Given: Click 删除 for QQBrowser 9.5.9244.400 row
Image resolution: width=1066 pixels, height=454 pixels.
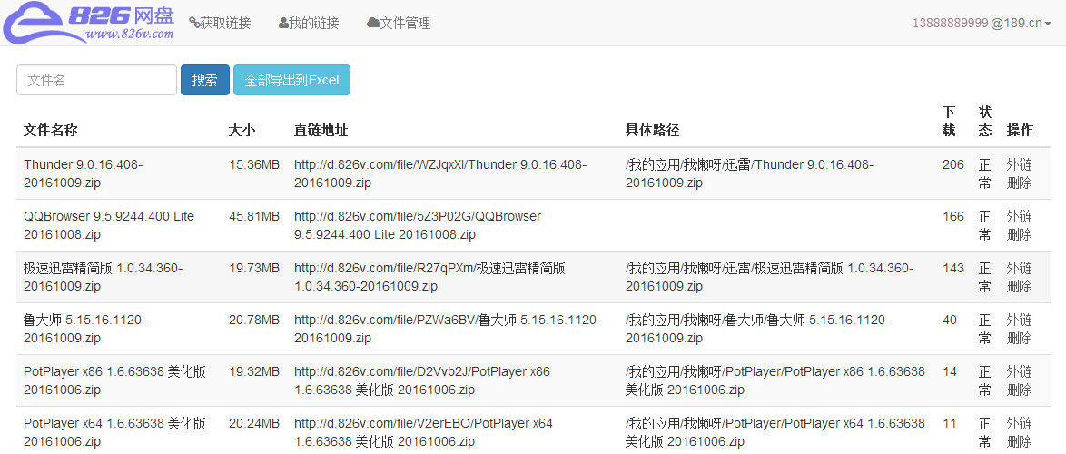Looking at the screenshot, I should pyautogui.click(x=1019, y=234).
